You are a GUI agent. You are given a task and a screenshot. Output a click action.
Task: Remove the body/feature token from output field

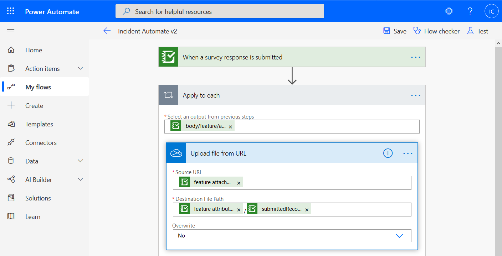(x=230, y=126)
